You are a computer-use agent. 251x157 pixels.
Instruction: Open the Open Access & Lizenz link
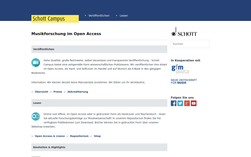[x=50, y=136]
